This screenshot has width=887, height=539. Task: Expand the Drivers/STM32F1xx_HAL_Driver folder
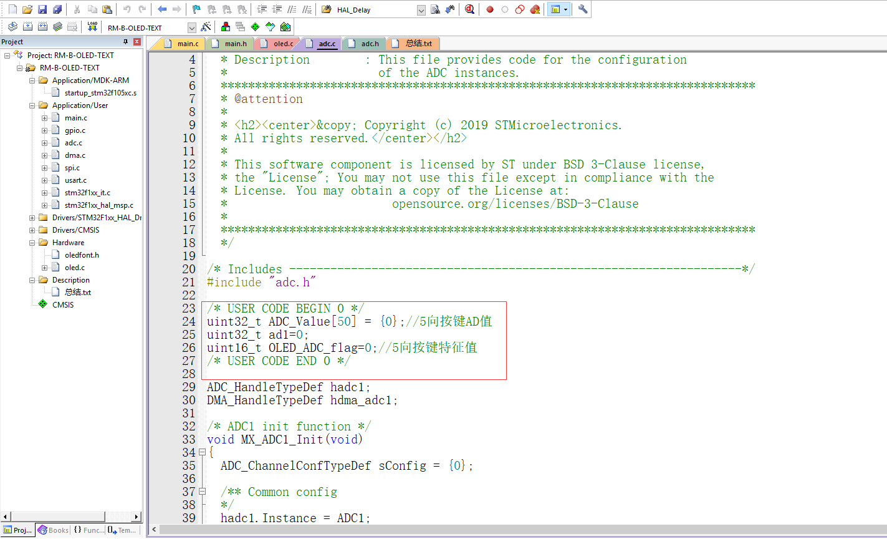pyautogui.click(x=32, y=218)
